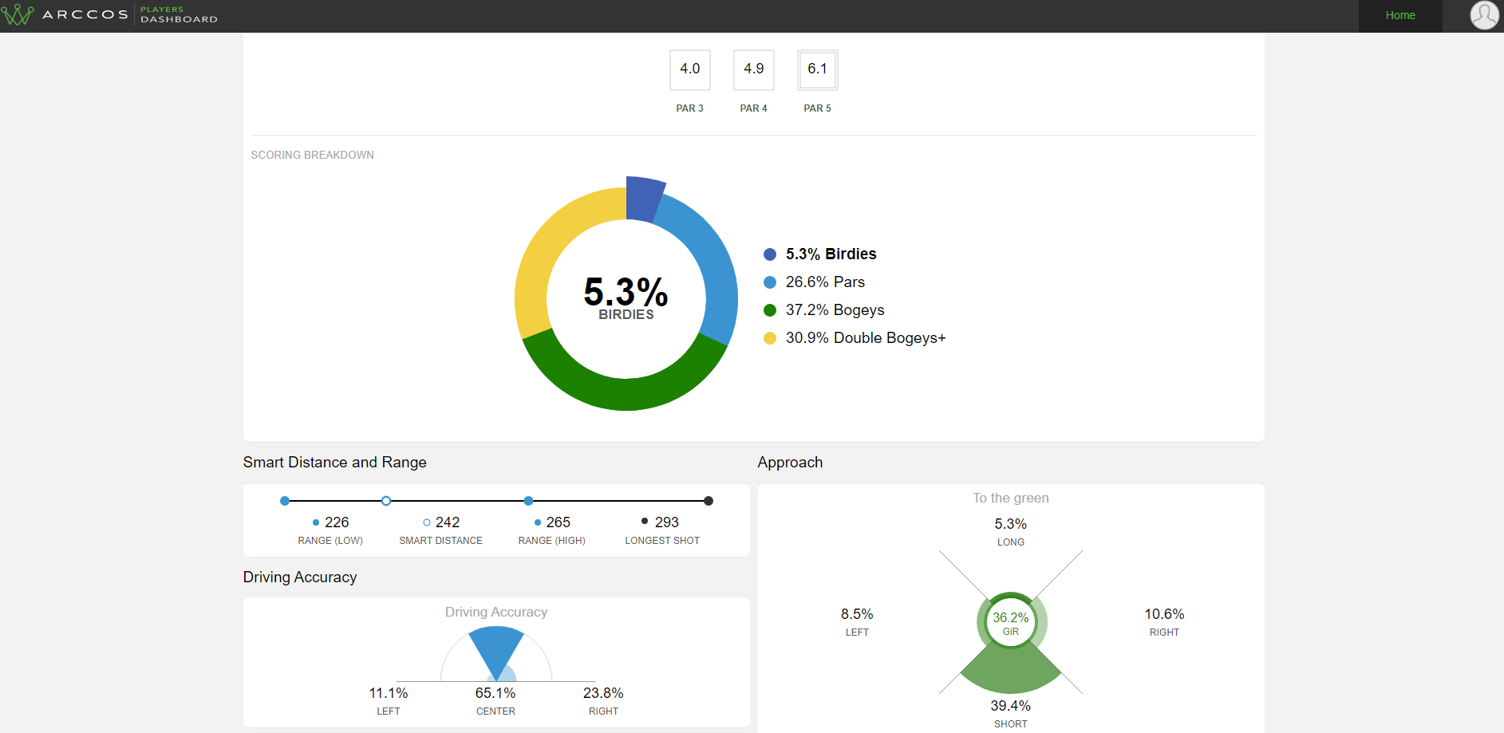
Task: Click the 65.1% Center driving accuracy value
Action: coord(495,693)
